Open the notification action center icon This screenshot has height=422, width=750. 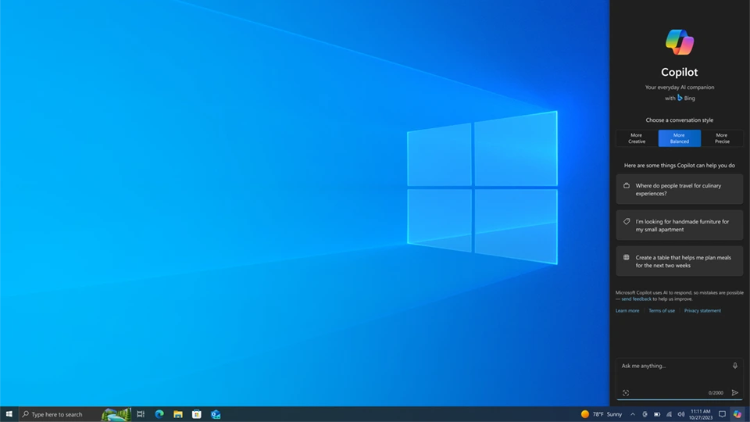722,414
